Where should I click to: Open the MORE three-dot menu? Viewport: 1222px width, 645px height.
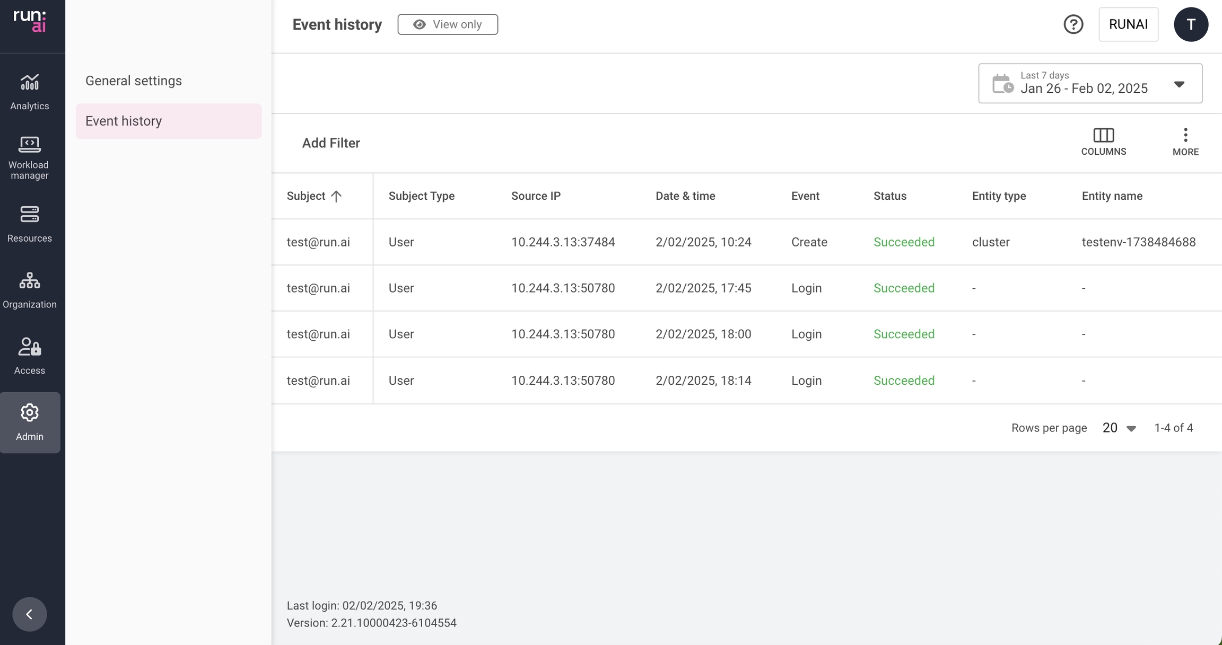(1185, 136)
